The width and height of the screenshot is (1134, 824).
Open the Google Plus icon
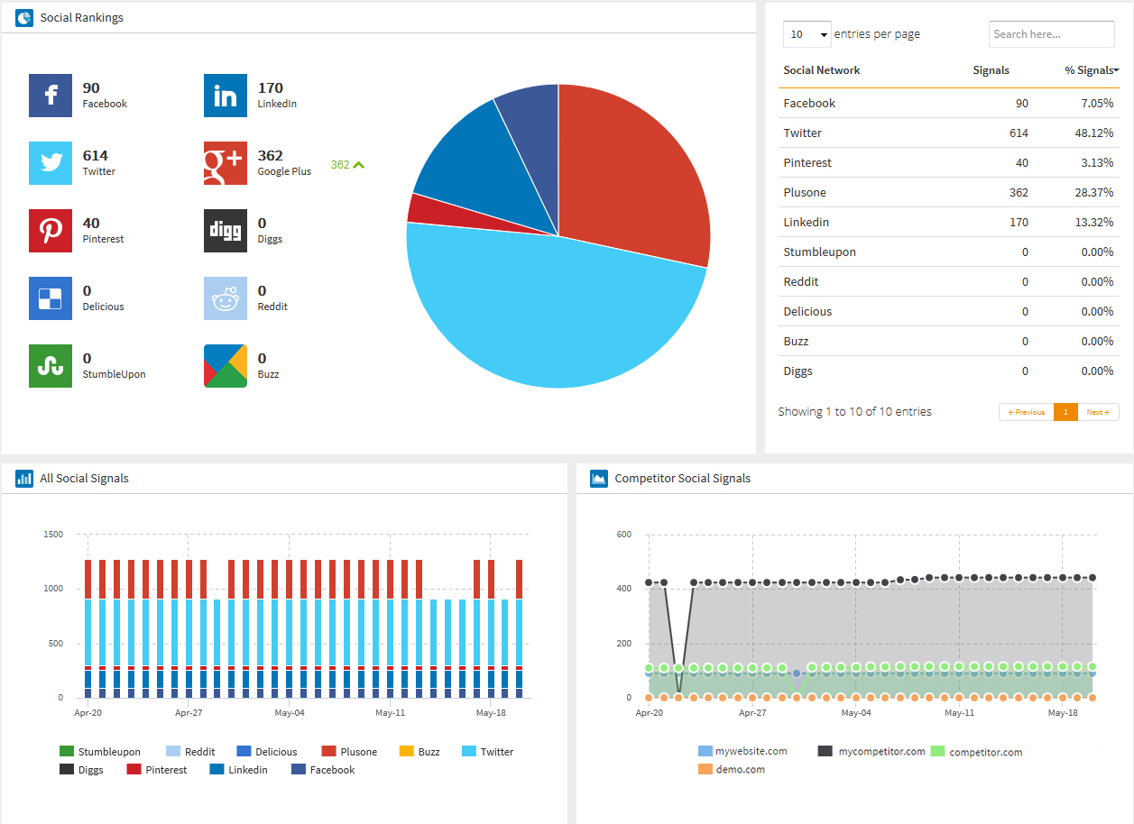(x=226, y=163)
